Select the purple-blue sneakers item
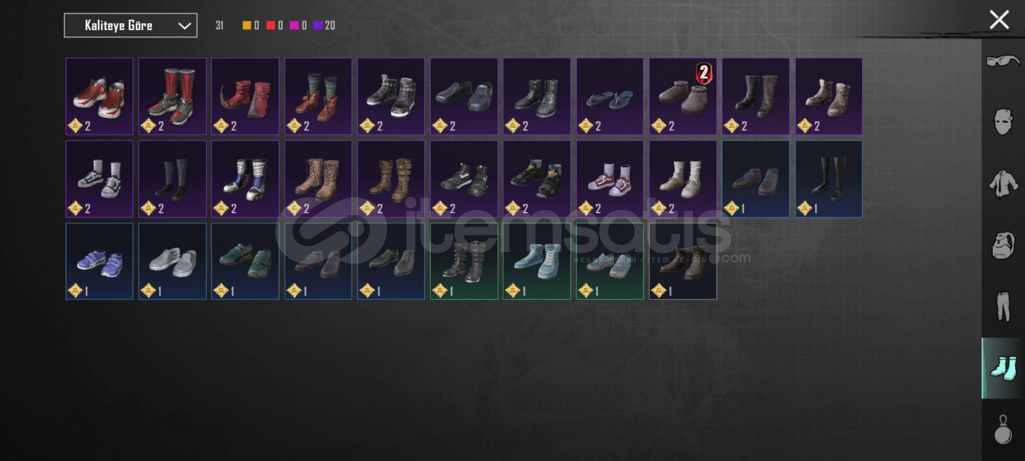The image size is (1025, 461). 100,261
